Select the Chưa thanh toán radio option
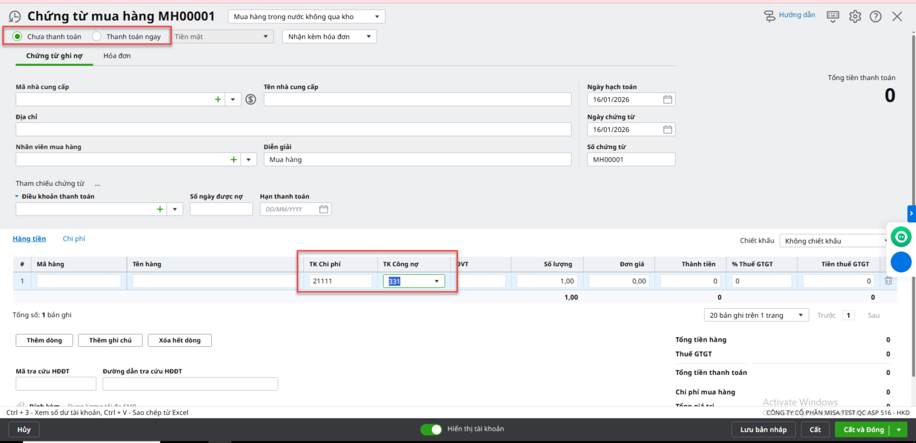 pos(18,37)
